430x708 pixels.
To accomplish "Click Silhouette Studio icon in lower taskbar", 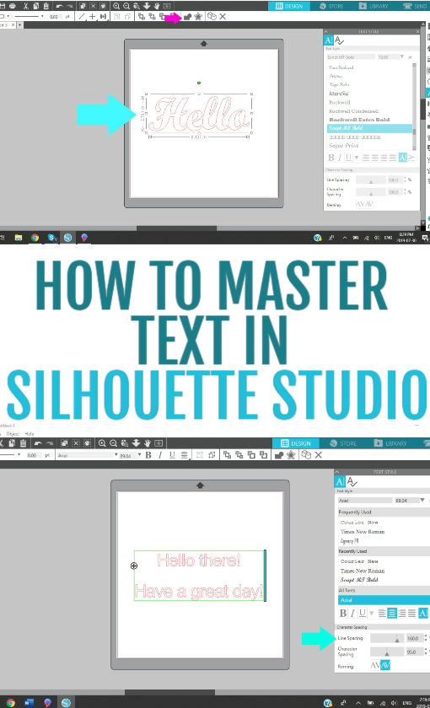I will tap(66, 703).
